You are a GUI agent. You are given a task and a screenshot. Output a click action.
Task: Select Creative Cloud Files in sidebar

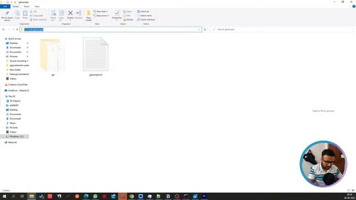(x=18, y=84)
